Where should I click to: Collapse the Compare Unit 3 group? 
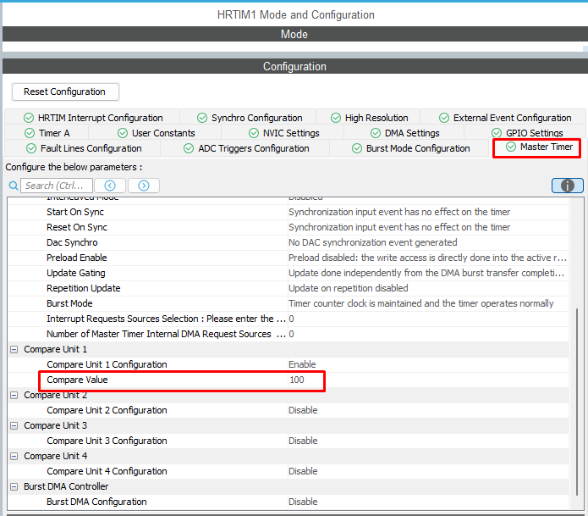tap(14, 426)
